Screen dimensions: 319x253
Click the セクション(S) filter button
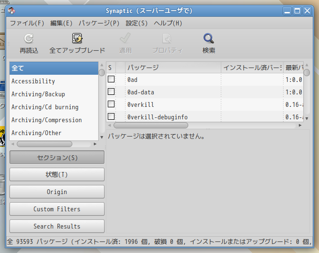click(57, 157)
